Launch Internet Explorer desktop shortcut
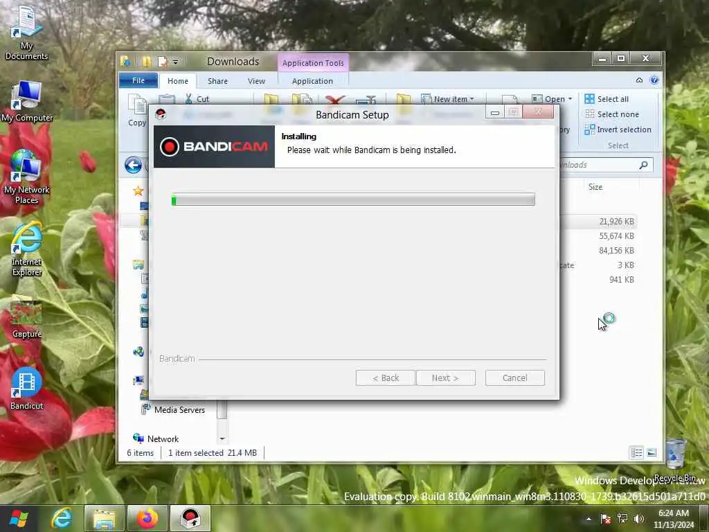This screenshot has height=532, width=709. [27, 249]
